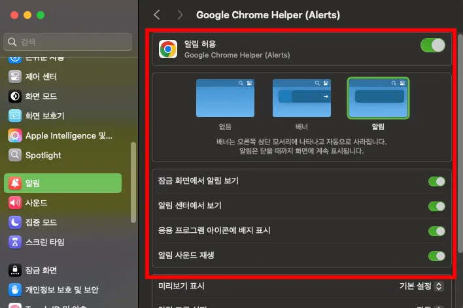Open 화면 모드 icon in sidebar

[x=15, y=96]
